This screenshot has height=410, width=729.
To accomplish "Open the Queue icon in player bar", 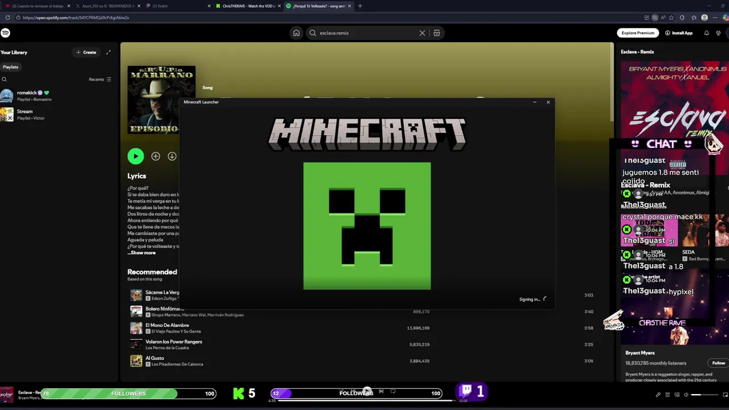I will point(667,395).
